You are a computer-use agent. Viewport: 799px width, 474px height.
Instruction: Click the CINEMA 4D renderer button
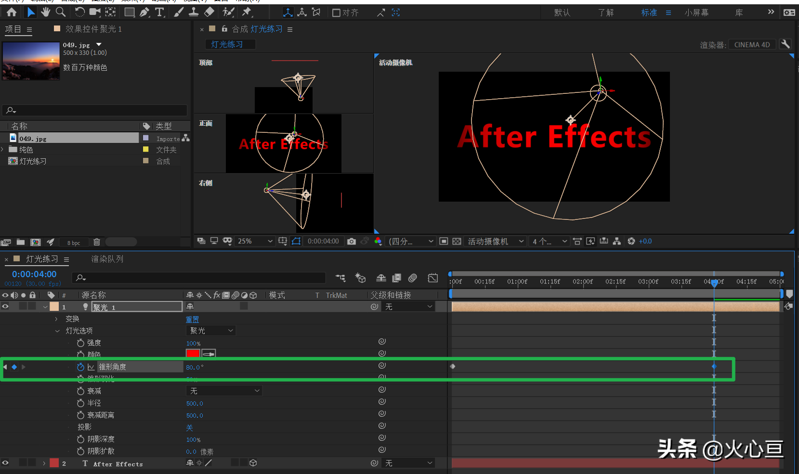tap(752, 44)
